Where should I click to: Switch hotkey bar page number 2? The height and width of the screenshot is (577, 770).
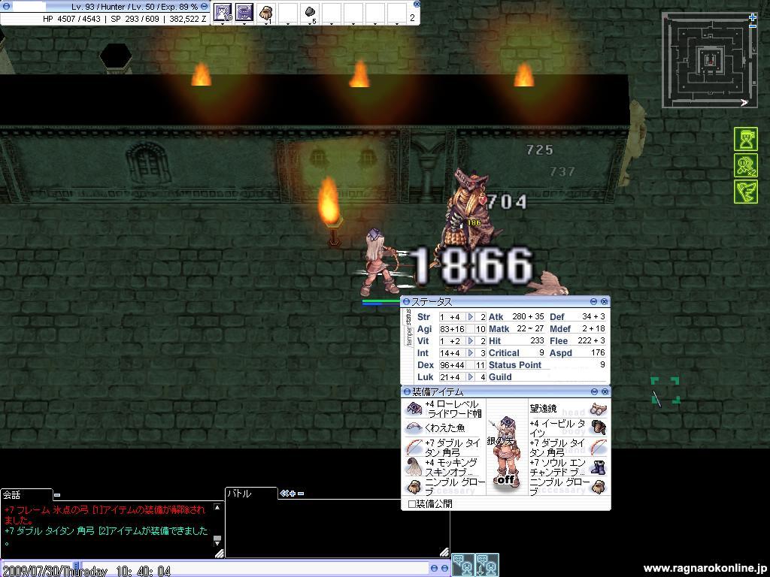tap(413, 18)
